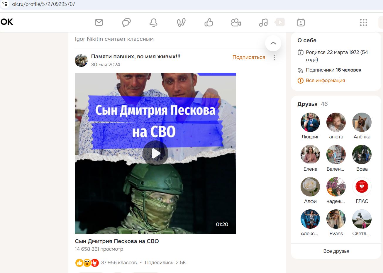Click the 01:20 video duration label
This screenshot has height=273, width=383.
222,224
